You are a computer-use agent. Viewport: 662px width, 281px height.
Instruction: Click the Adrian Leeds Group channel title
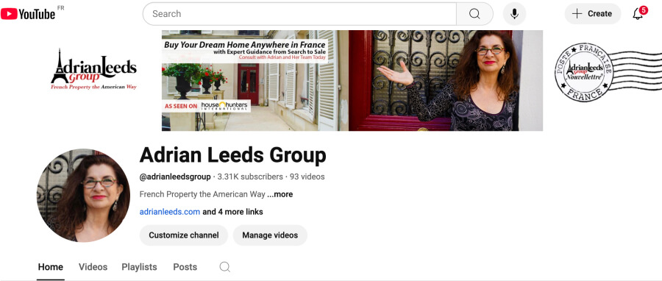click(233, 155)
